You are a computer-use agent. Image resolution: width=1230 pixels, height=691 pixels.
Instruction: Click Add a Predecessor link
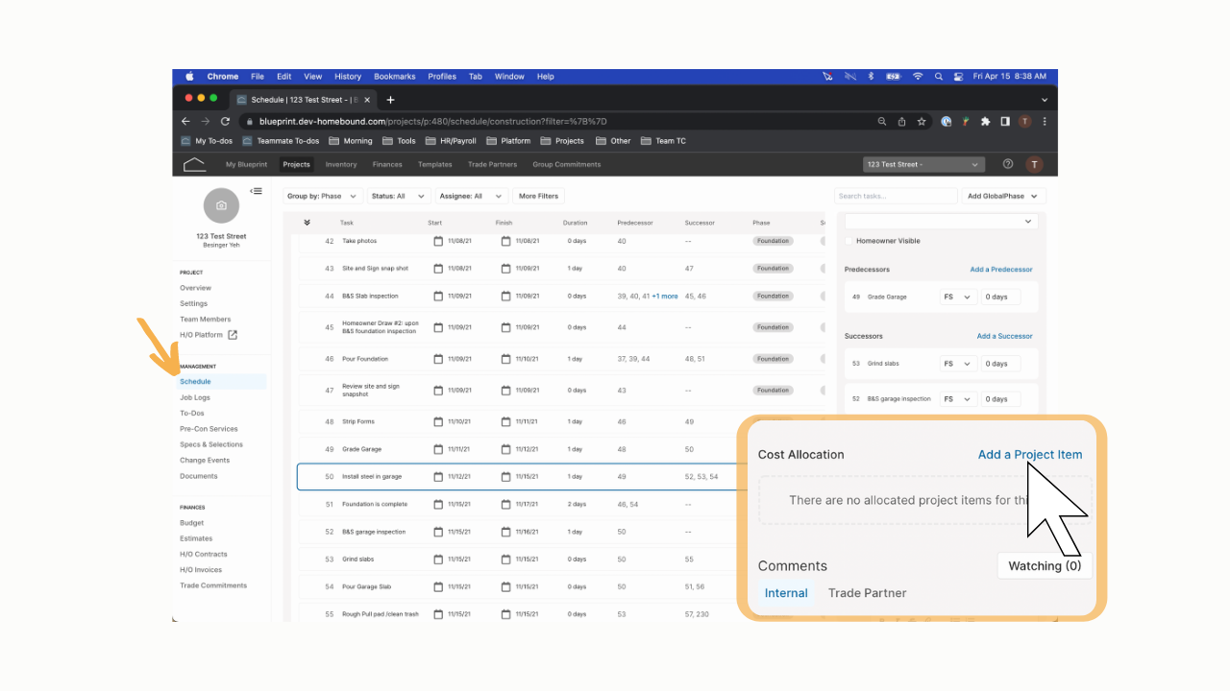point(1001,270)
